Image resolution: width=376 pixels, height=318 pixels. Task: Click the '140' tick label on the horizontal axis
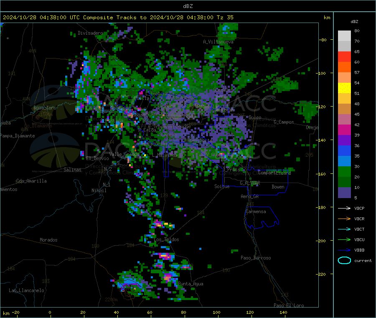(x=283, y=312)
